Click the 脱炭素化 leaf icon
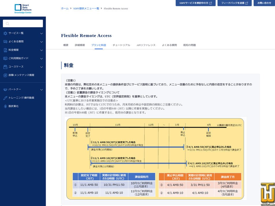Screen dimensions: 275x206 (x=5, y=106)
